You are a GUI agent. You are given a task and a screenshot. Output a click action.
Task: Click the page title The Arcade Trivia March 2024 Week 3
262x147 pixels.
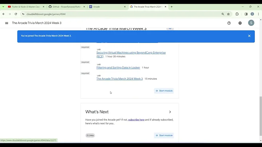37,23
